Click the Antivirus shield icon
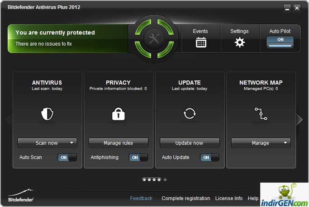The image size is (309, 207). [47, 113]
